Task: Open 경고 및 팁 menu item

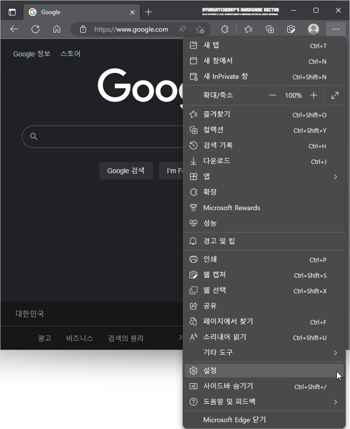Action: coord(264,241)
